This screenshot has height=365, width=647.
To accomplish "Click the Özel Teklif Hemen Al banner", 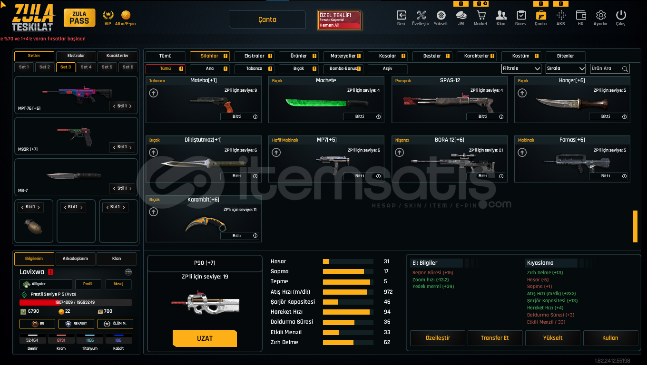I will pos(340,20).
